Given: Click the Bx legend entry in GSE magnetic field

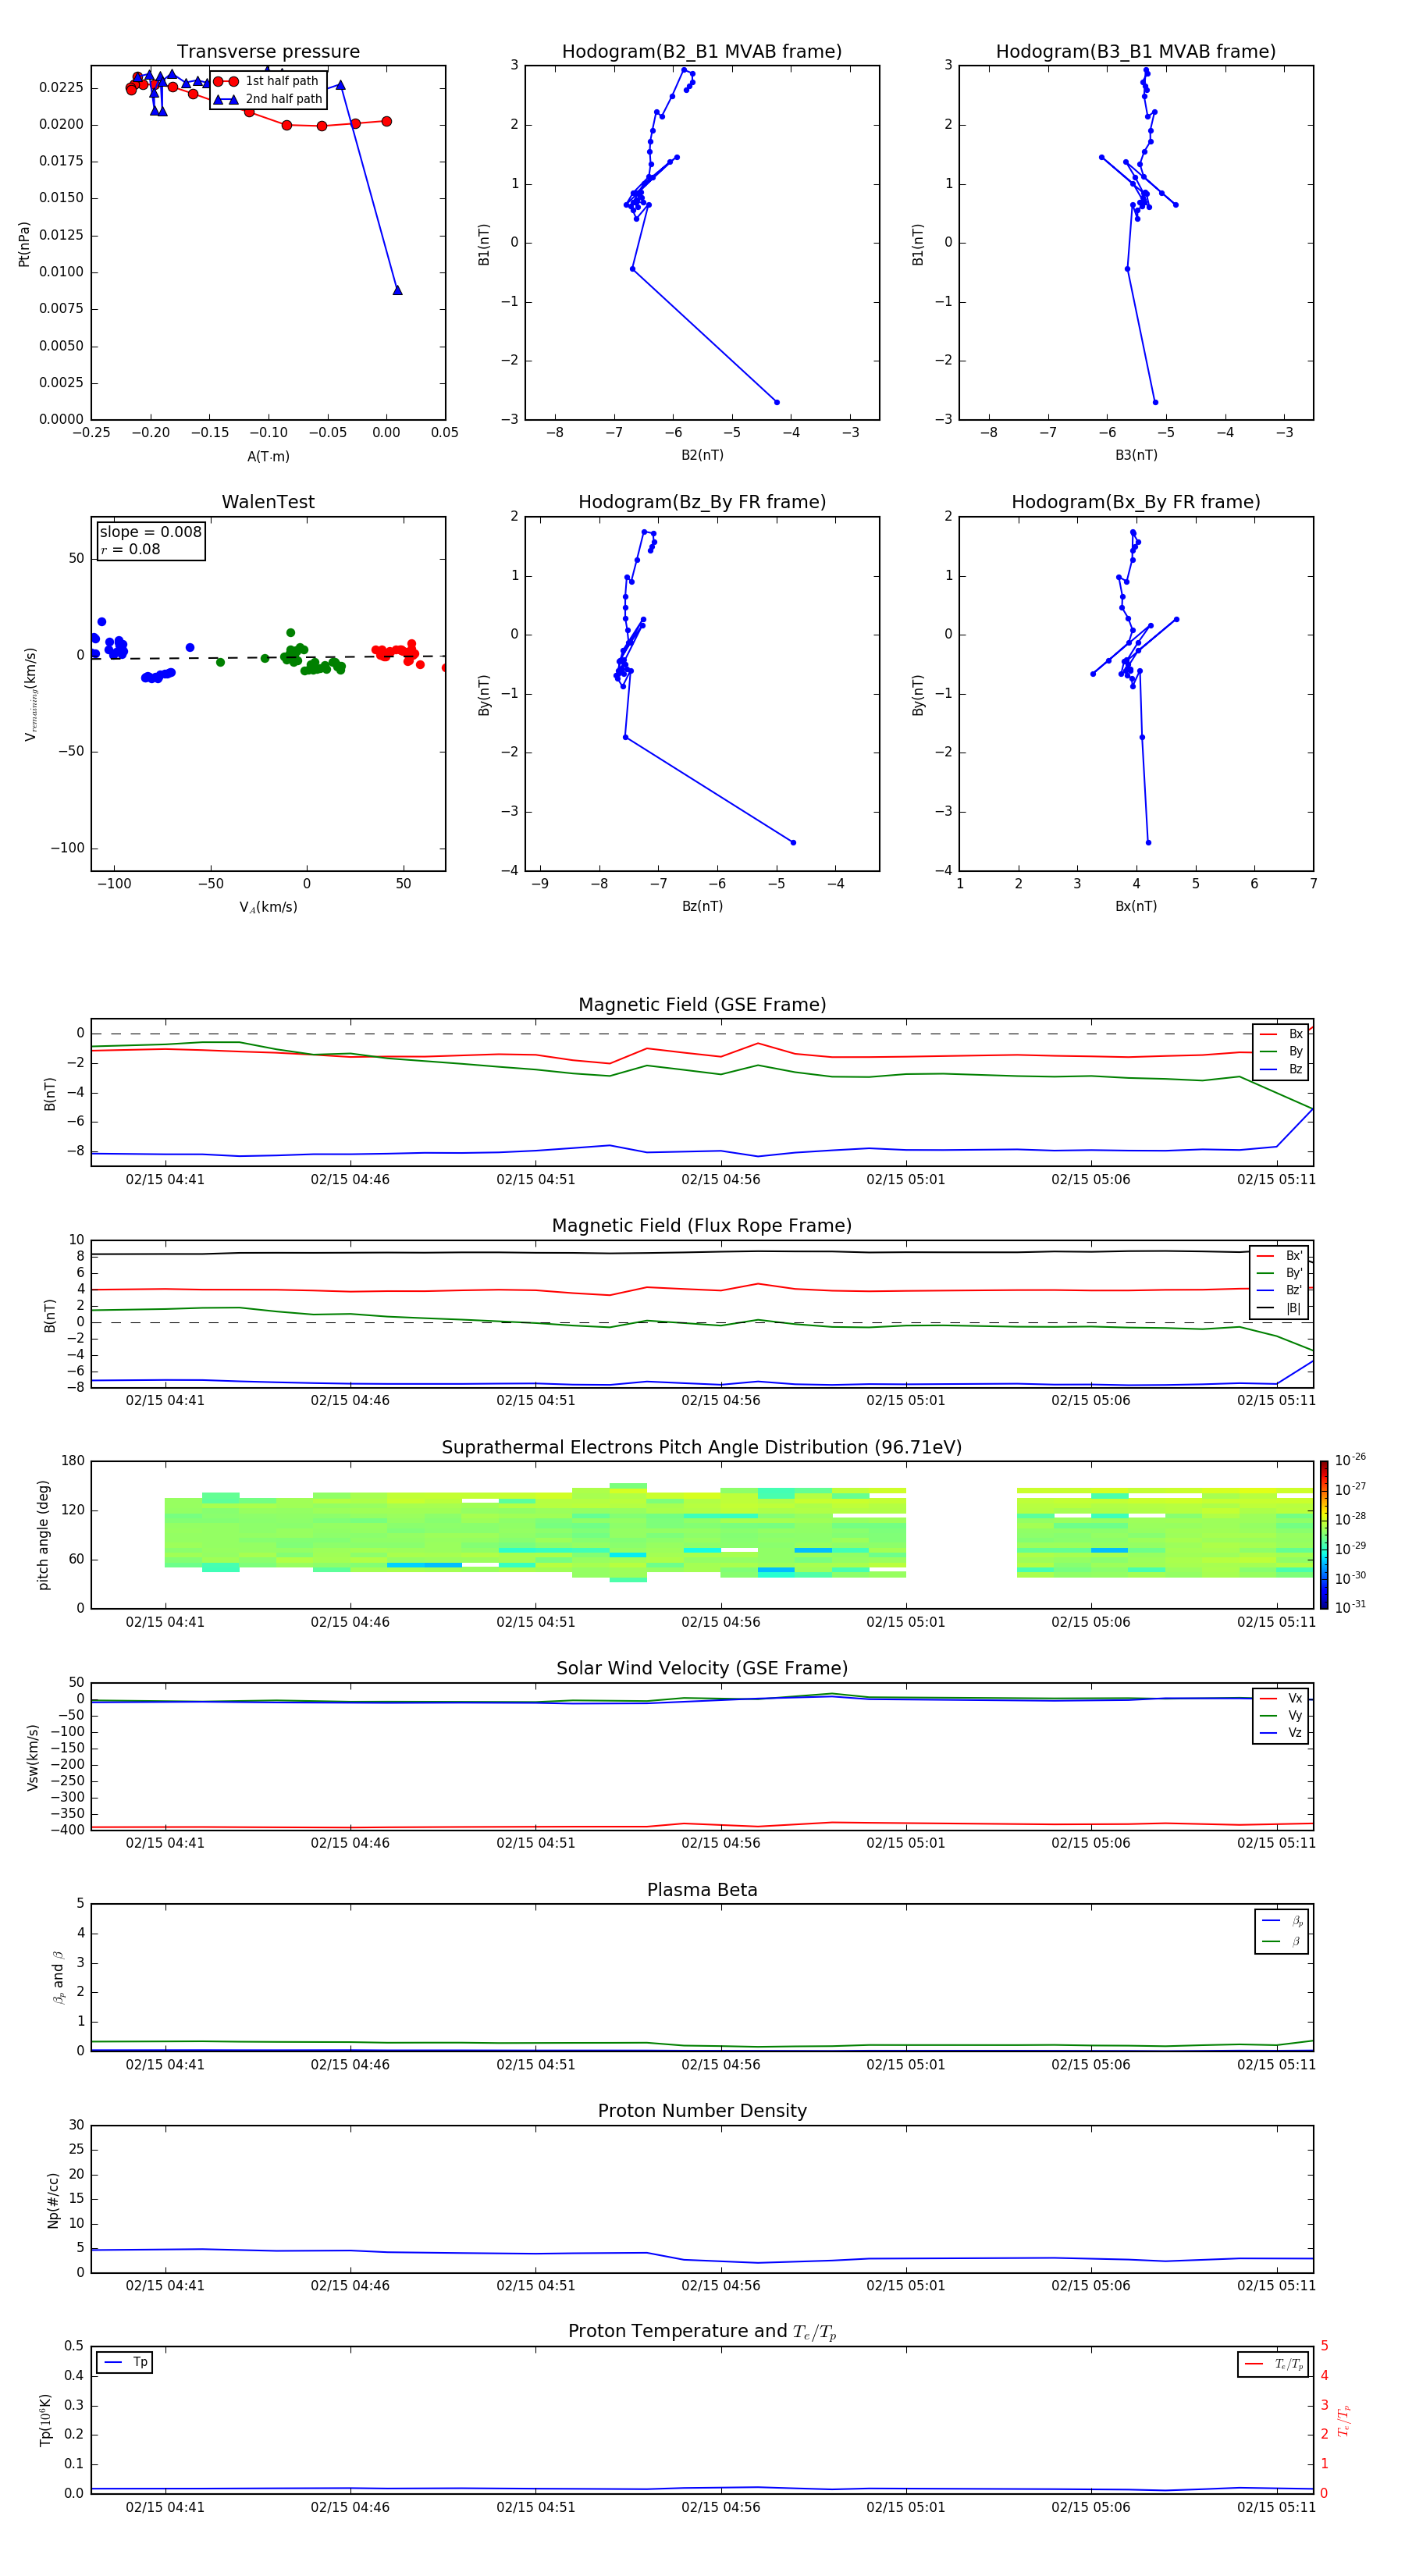Looking at the screenshot, I should tap(1281, 1034).
